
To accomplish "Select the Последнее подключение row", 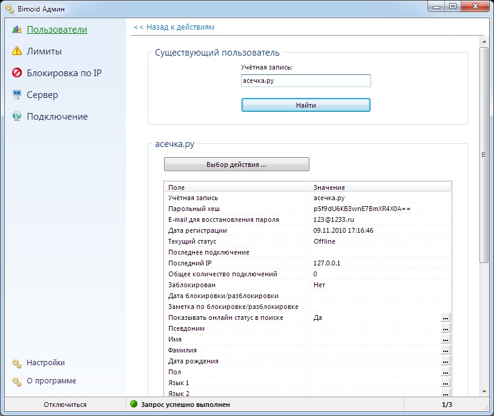I will pyautogui.click(x=308, y=252).
